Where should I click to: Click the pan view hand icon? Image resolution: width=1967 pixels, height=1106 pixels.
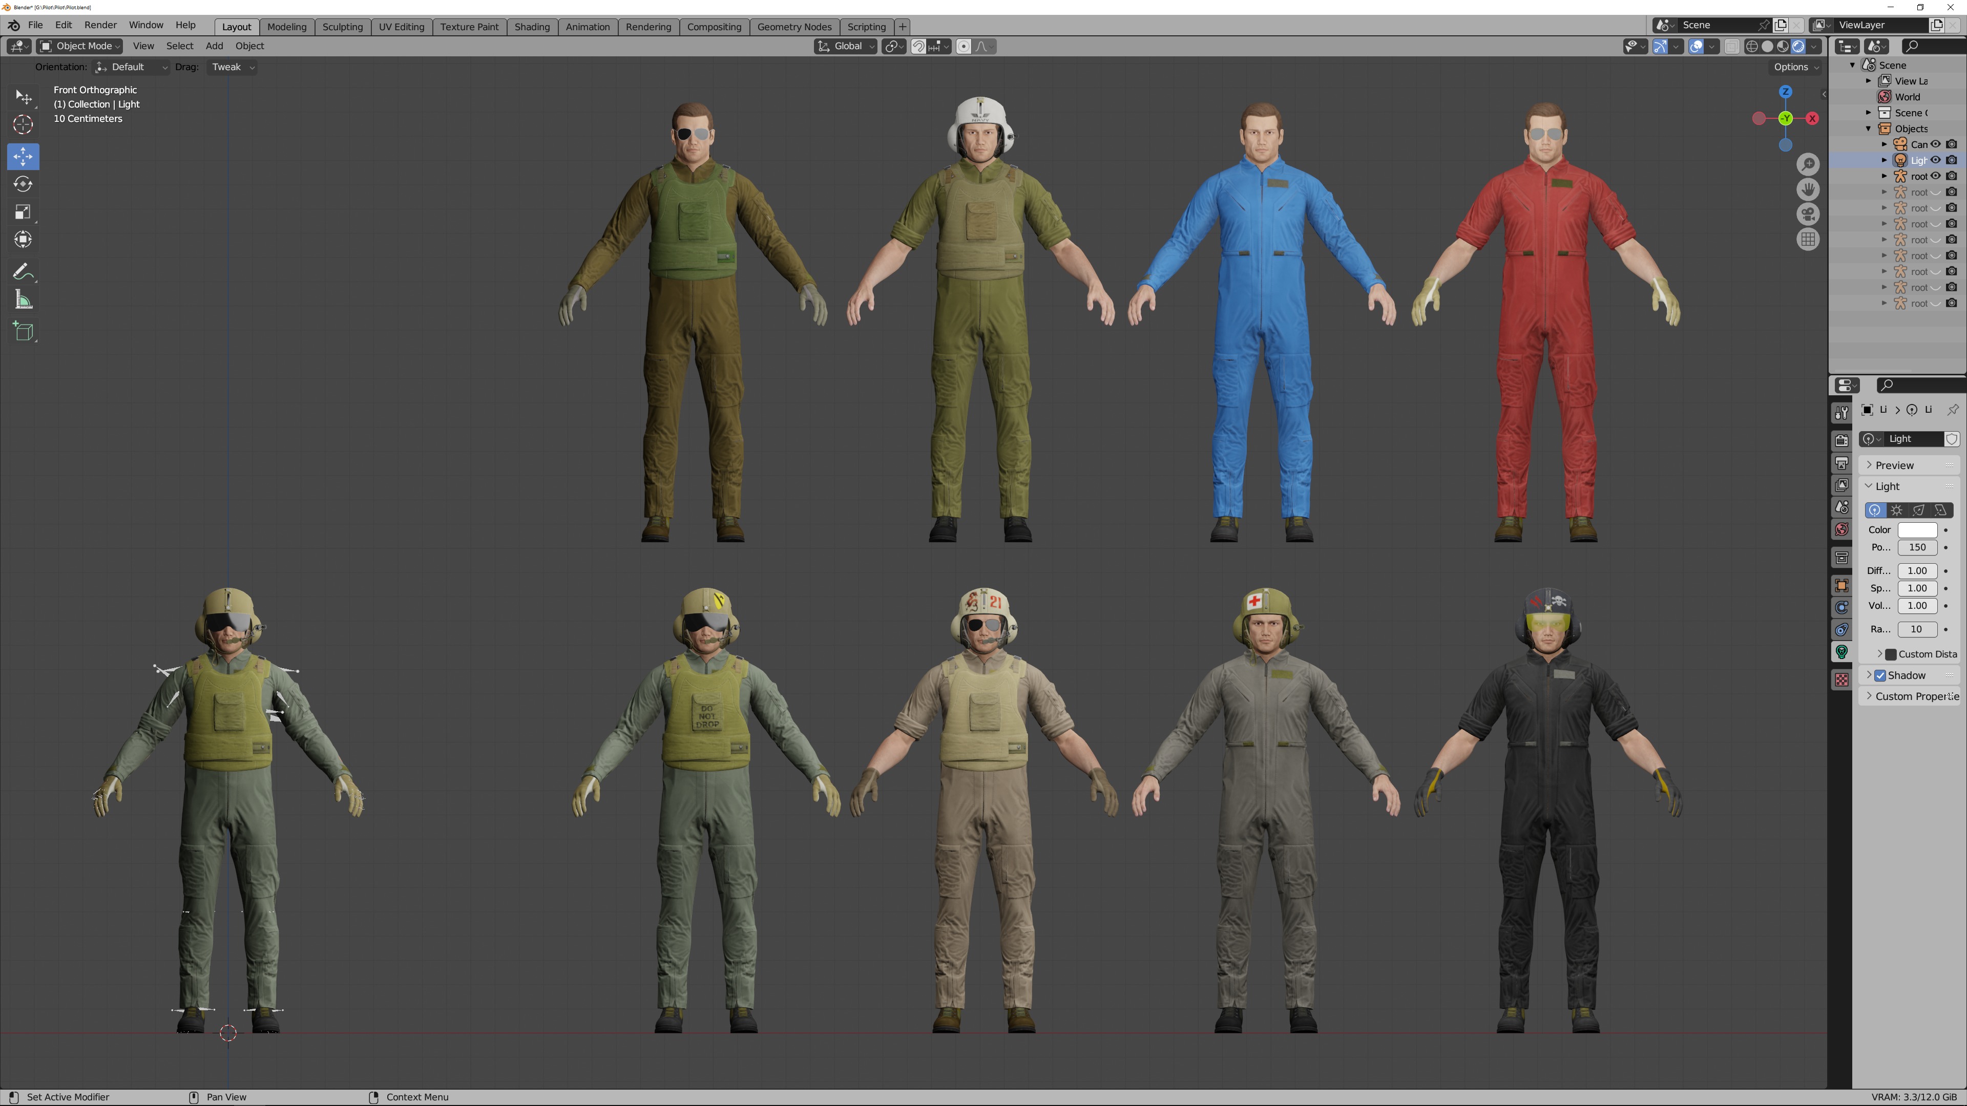tap(1807, 189)
